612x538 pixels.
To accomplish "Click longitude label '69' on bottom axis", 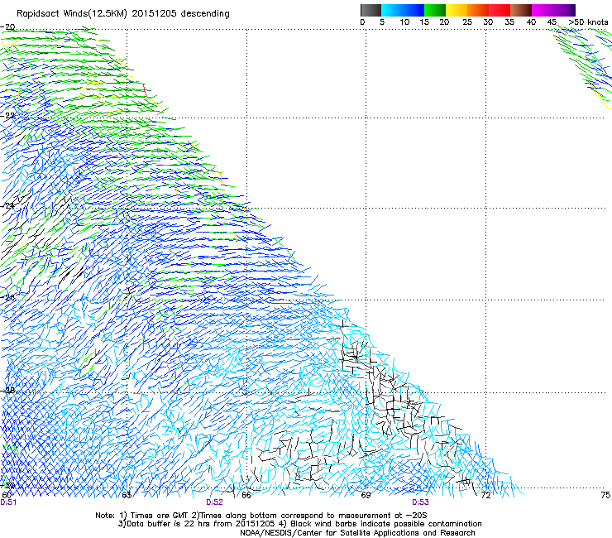I will (x=366, y=495).
